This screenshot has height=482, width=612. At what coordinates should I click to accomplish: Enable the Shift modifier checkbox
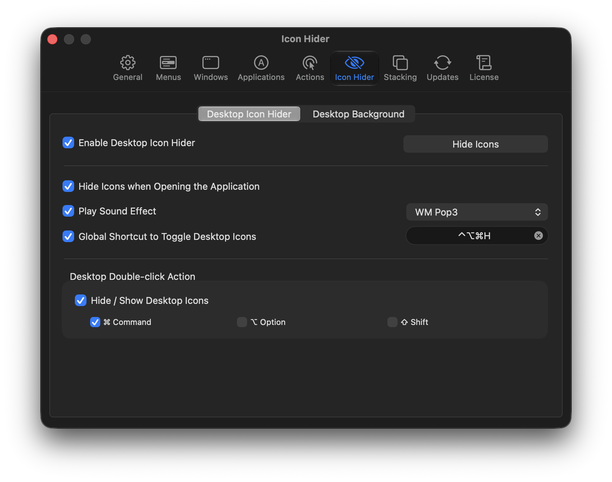pyautogui.click(x=392, y=322)
